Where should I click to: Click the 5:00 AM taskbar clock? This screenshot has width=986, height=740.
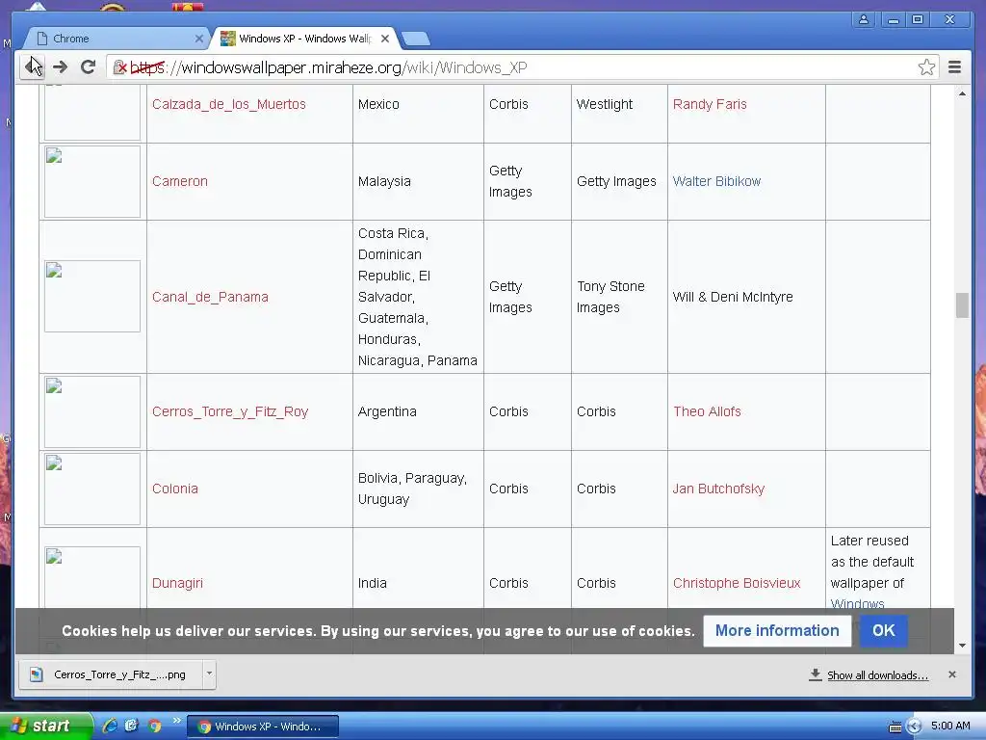point(950,727)
